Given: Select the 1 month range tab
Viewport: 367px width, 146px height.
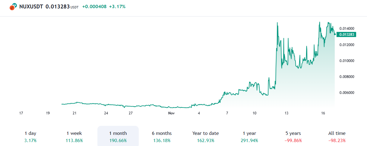Looking at the screenshot, I should pyautogui.click(x=118, y=136).
